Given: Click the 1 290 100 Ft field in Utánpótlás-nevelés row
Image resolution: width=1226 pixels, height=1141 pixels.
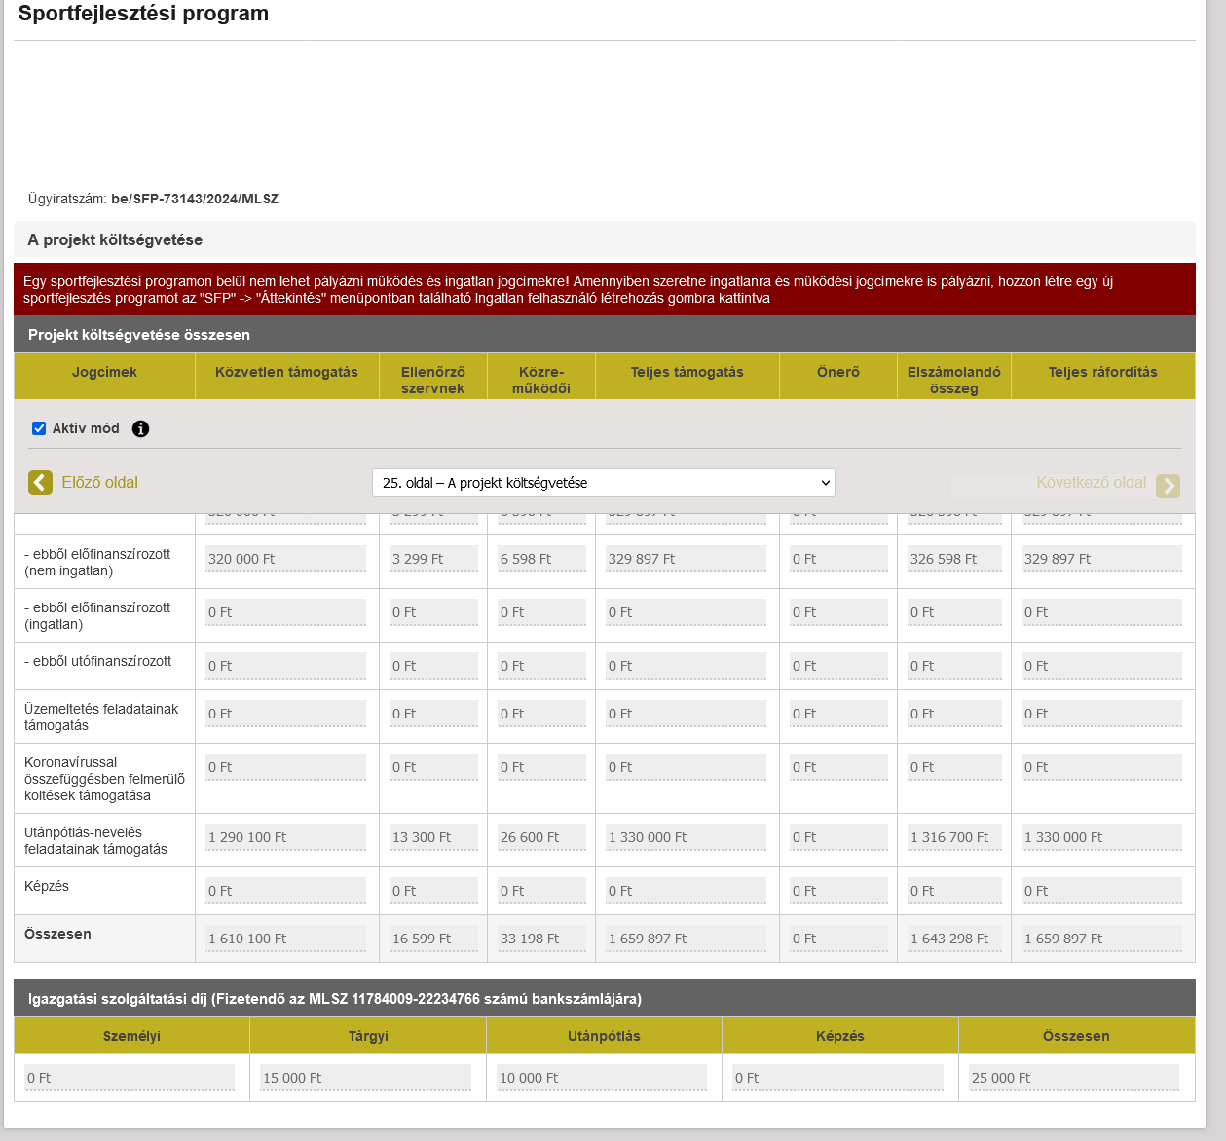Looking at the screenshot, I should 285,837.
